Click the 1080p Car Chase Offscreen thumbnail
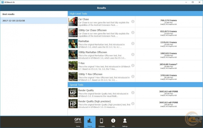 73,33
